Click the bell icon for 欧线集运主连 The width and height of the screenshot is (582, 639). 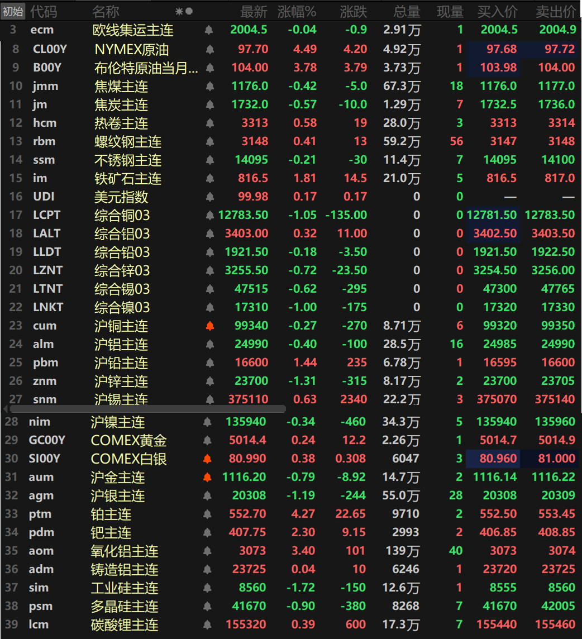click(x=209, y=30)
